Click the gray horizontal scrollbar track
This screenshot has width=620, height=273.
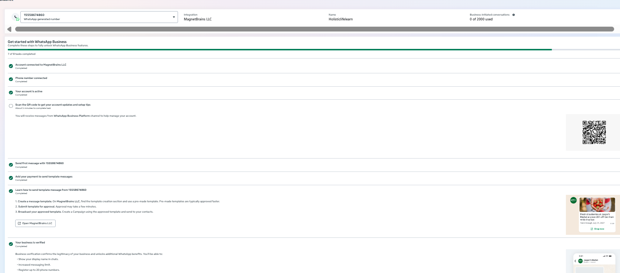click(314, 29)
